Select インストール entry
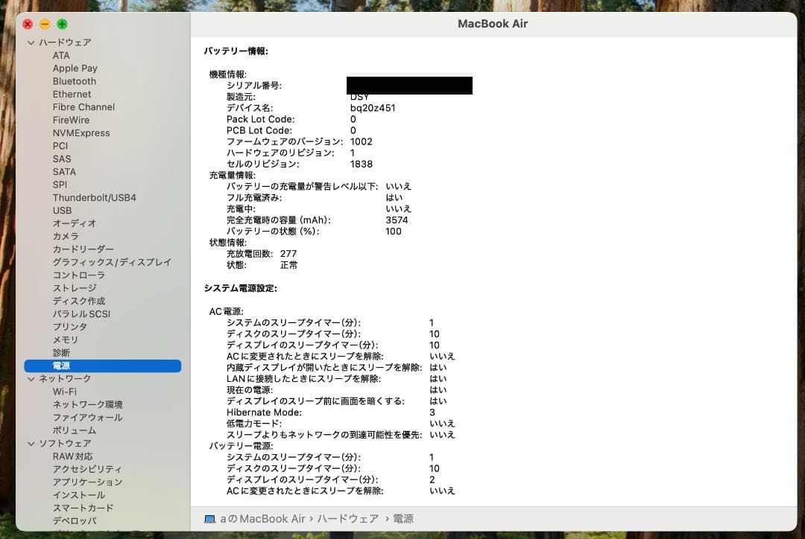This screenshot has width=805, height=539. 78,495
